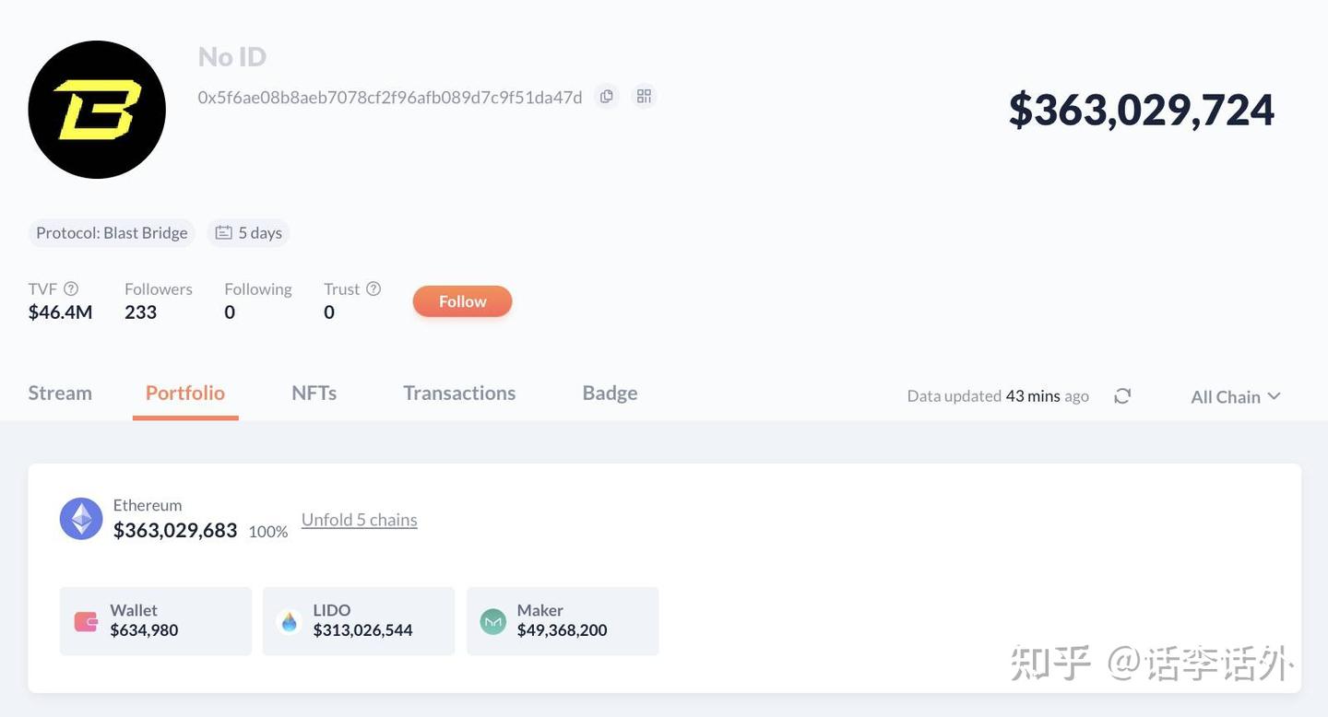Image resolution: width=1328 pixels, height=717 pixels.
Task: Expand Unfold 5 chains link
Action: click(x=360, y=520)
